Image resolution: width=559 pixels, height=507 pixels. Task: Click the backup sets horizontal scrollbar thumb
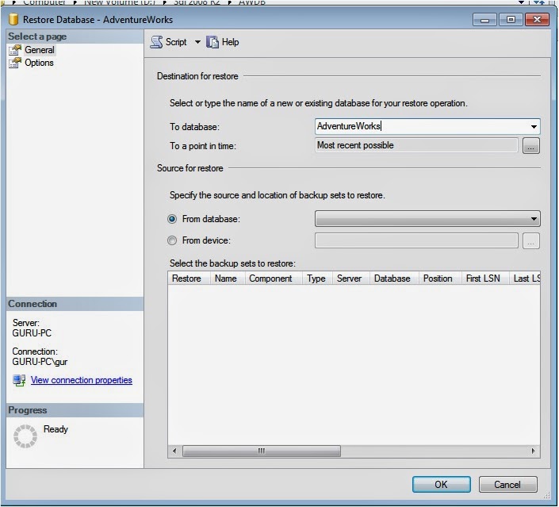click(262, 451)
